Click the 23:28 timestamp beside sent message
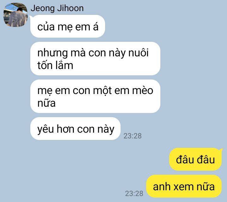Viewport: 227px width, 202px height. point(134,193)
